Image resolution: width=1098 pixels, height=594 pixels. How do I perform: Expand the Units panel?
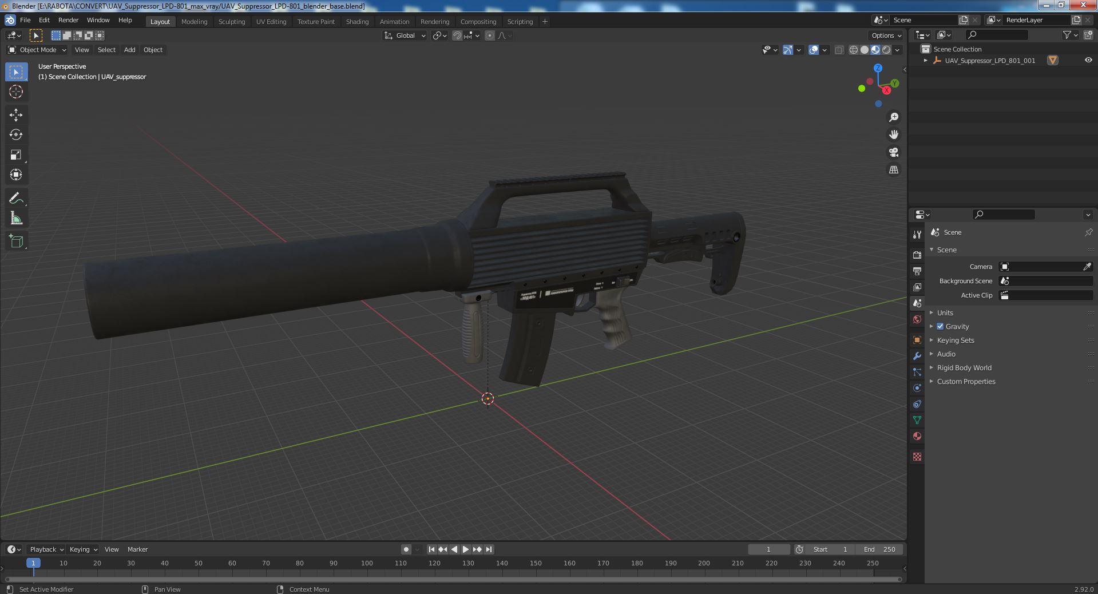click(x=945, y=312)
